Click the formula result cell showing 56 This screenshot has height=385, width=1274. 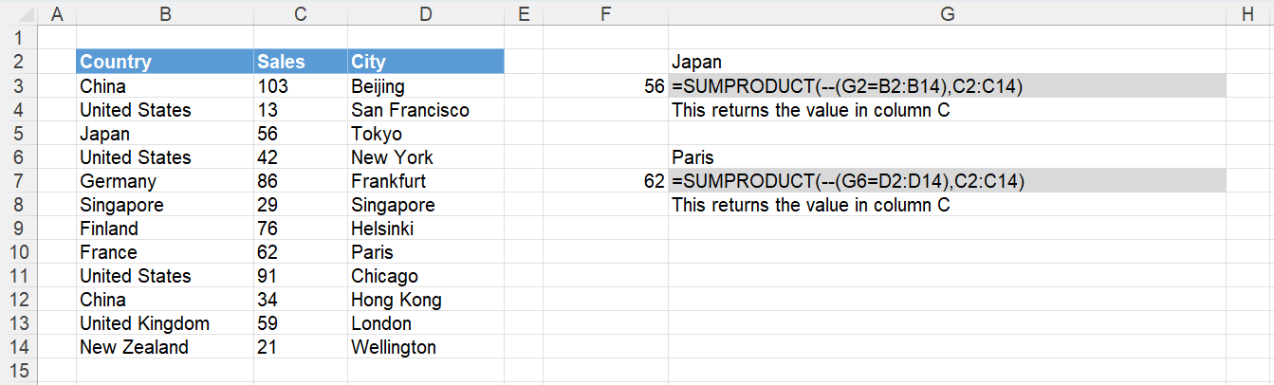click(605, 86)
